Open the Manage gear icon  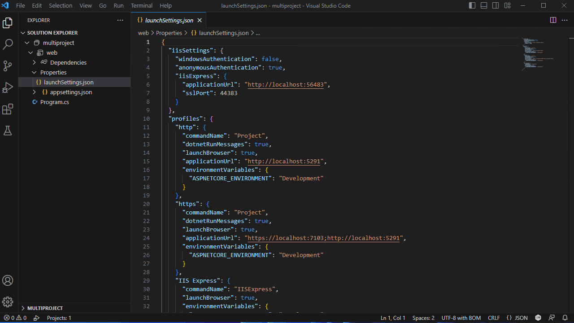click(x=7, y=302)
